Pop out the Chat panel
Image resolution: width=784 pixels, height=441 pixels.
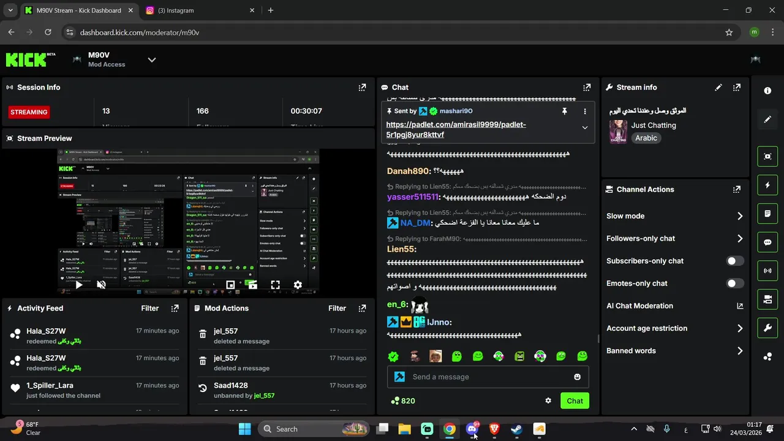click(587, 88)
